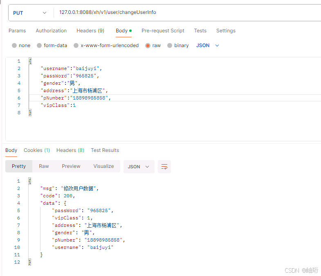Switch to the Test Results tab
The height and width of the screenshot is (276, 321).
(105, 150)
